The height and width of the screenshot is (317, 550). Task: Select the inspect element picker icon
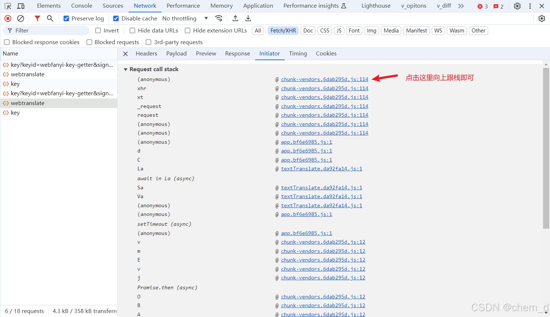point(8,6)
